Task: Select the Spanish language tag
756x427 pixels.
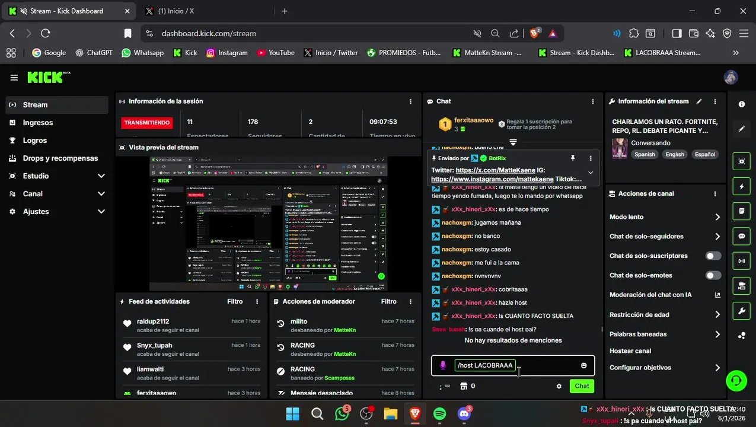Action: [x=645, y=154]
